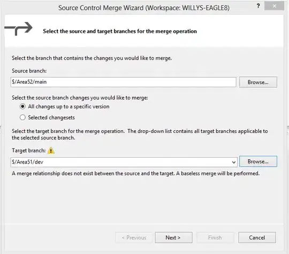Click the disabled Finish button

215,237
